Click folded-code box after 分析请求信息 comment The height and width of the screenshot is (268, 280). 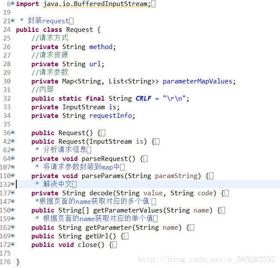point(89,150)
